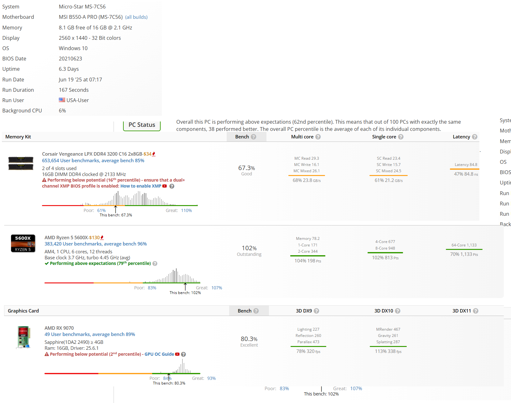Click YouTube icon next to How to enable XMP
The width and height of the screenshot is (511, 403).
[165, 186]
